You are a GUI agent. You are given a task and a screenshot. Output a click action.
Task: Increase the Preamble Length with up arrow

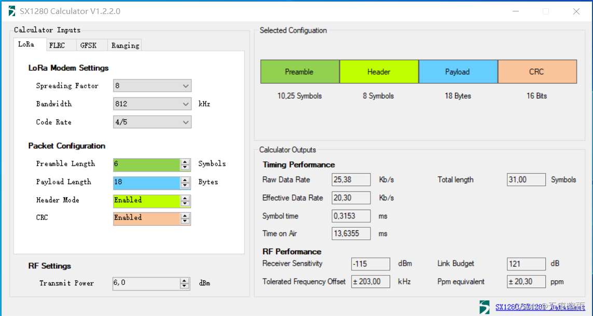185,161
